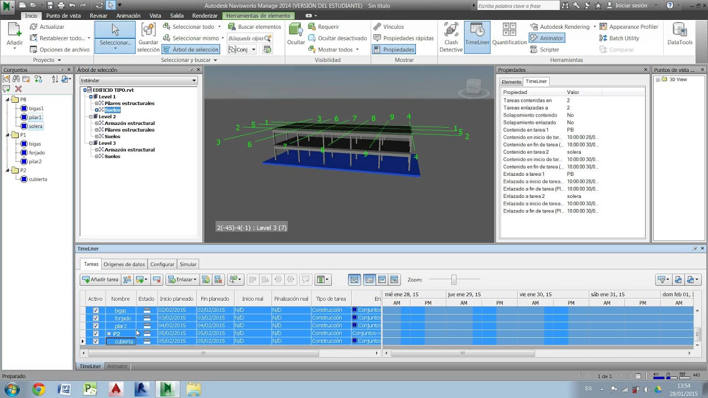
Task: Click the delete red X in Conjuntos panel
Action: click(18, 89)
